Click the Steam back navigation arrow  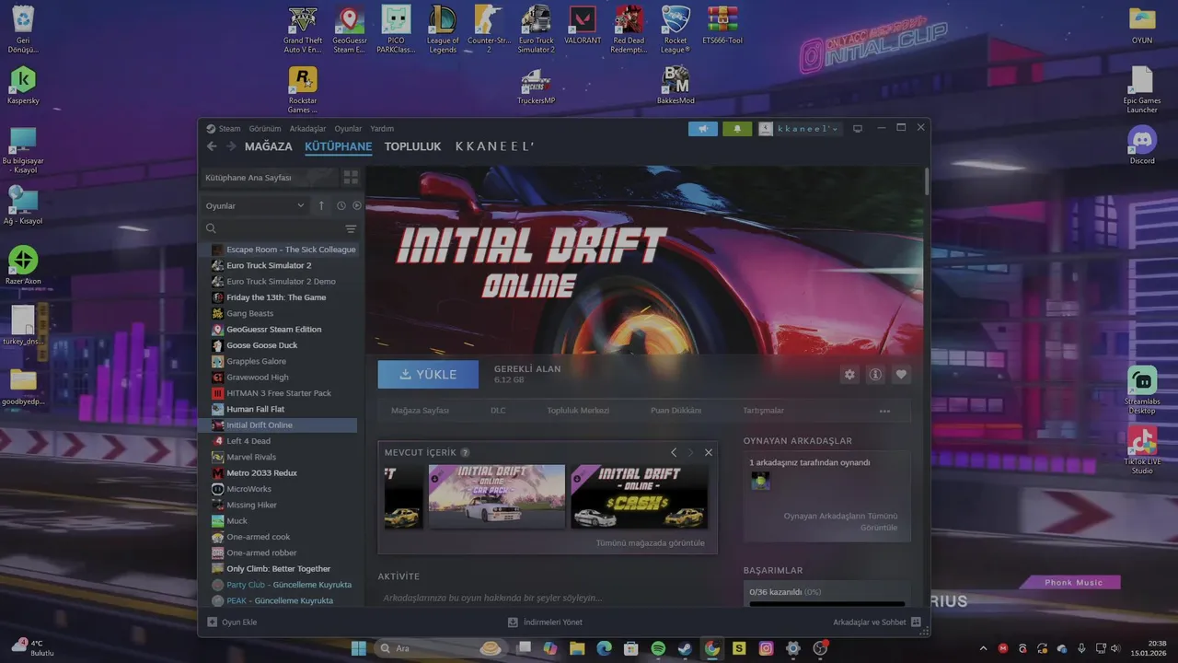click(x=212, y=146)
